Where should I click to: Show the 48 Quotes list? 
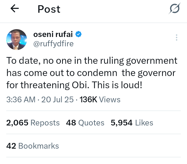[85, 123]
